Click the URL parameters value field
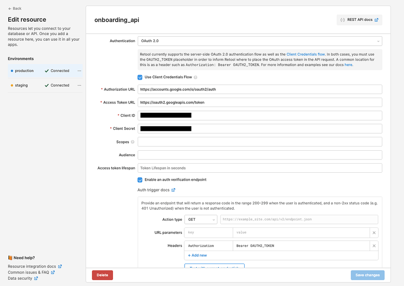404x286 pixels. click(x=301, y=232)
